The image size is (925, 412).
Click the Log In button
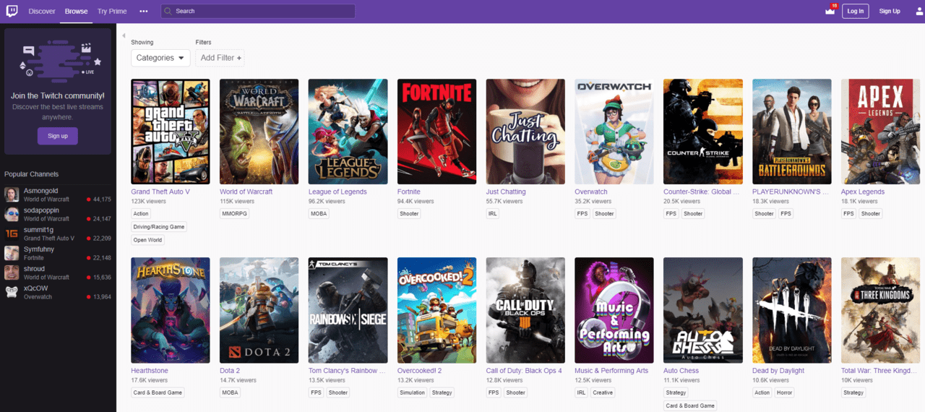coord(856,11)
